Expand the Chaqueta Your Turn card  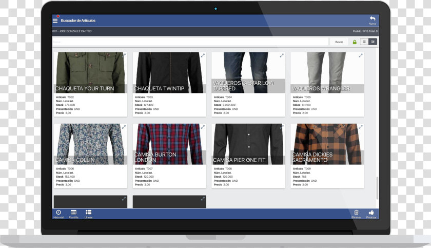124,55
